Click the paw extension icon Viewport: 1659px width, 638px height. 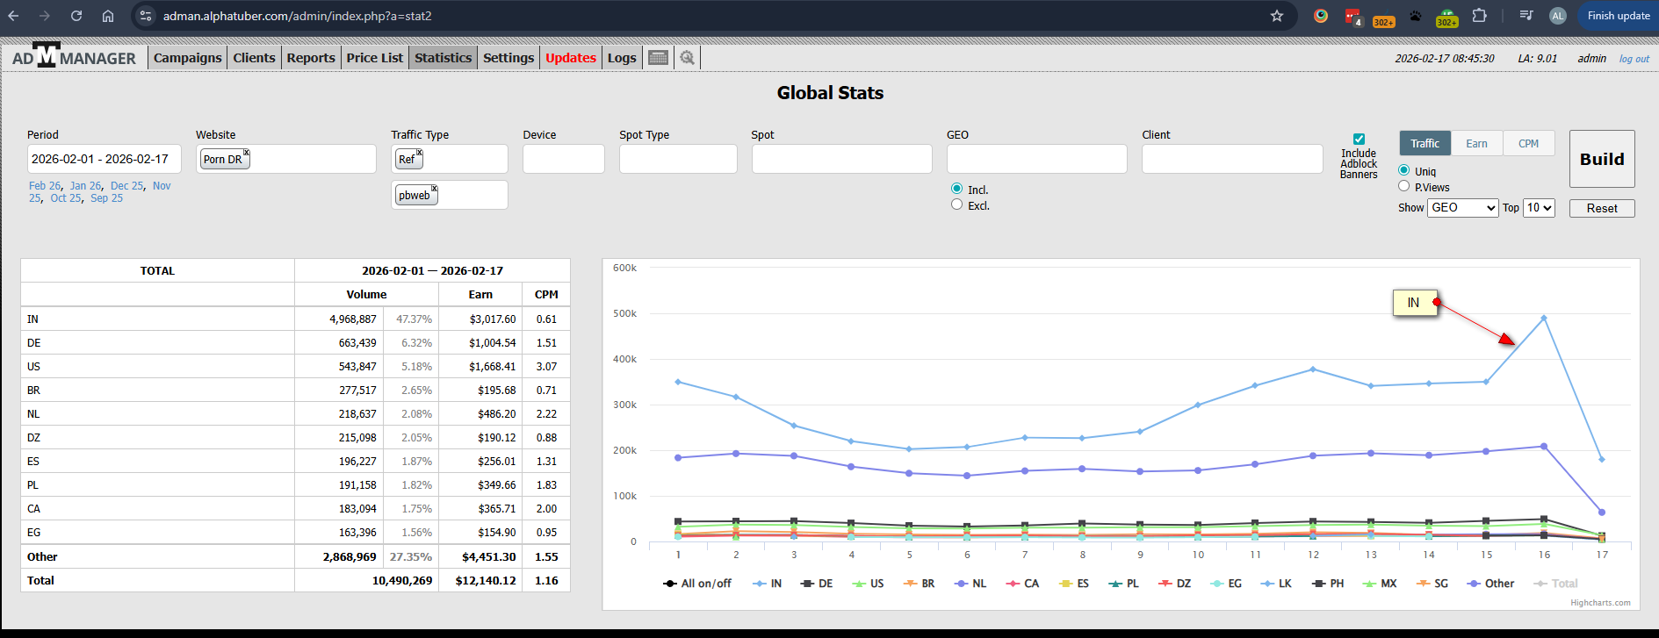tap(1415, 16)
